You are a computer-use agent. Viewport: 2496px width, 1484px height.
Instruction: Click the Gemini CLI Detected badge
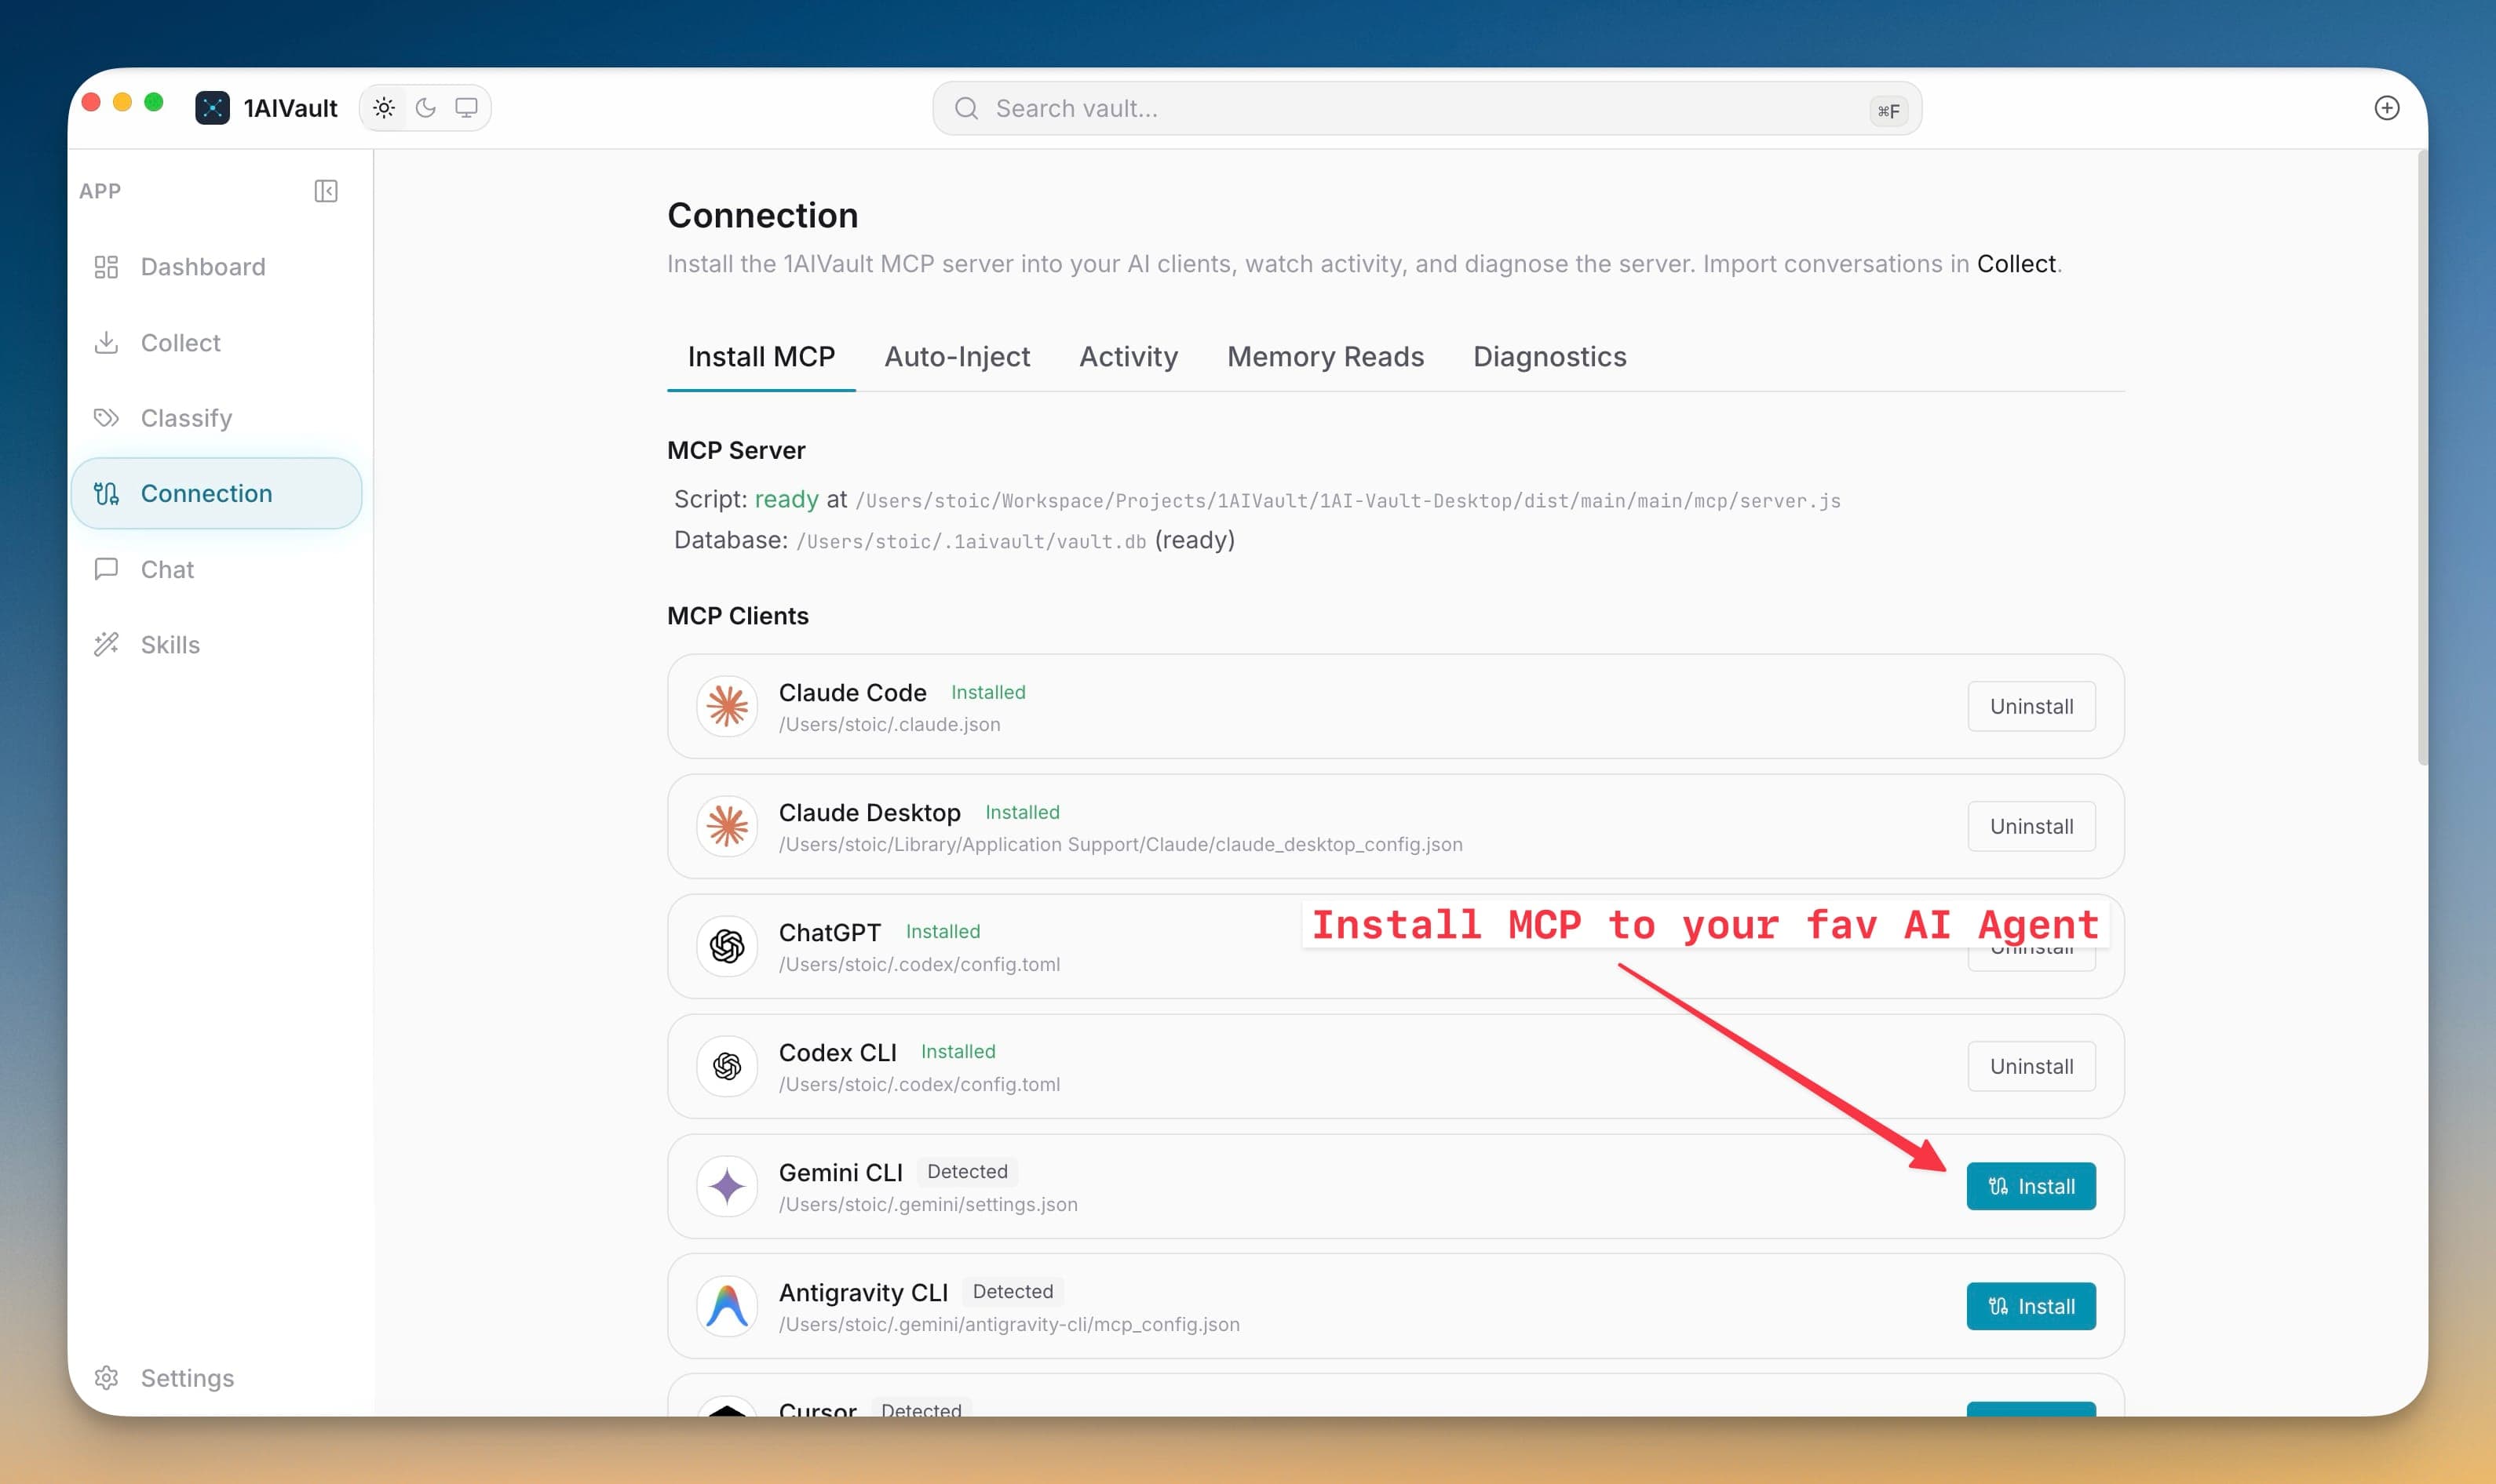tap(967, 1171)
